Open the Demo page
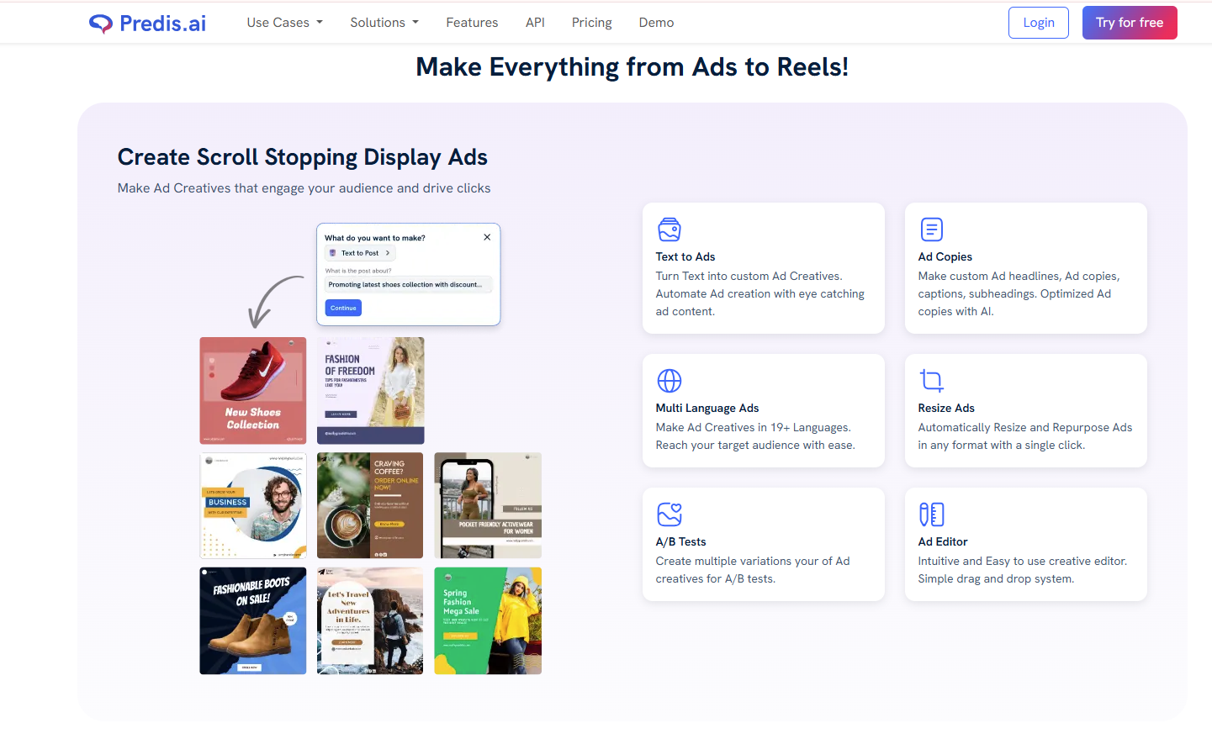This screenshot has width=1212, height=744. click(656, 23)
